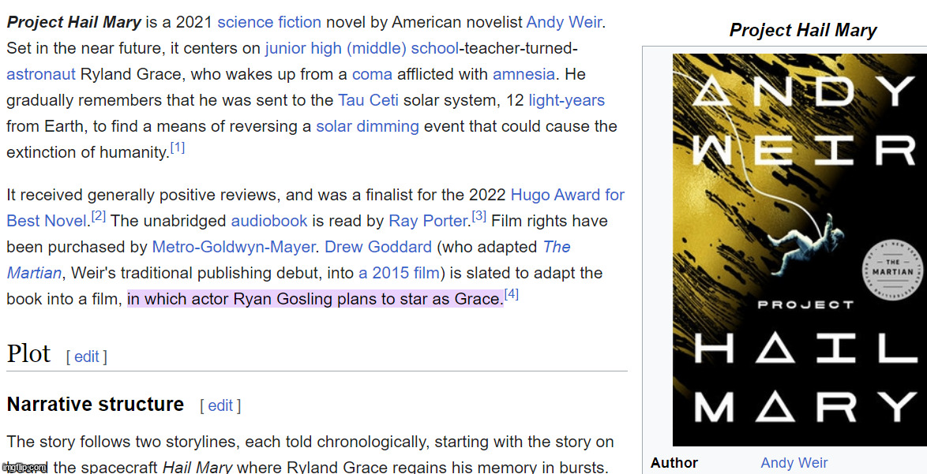
Task: Open Andy Weir link in infobox Author row
Action: 794,462
